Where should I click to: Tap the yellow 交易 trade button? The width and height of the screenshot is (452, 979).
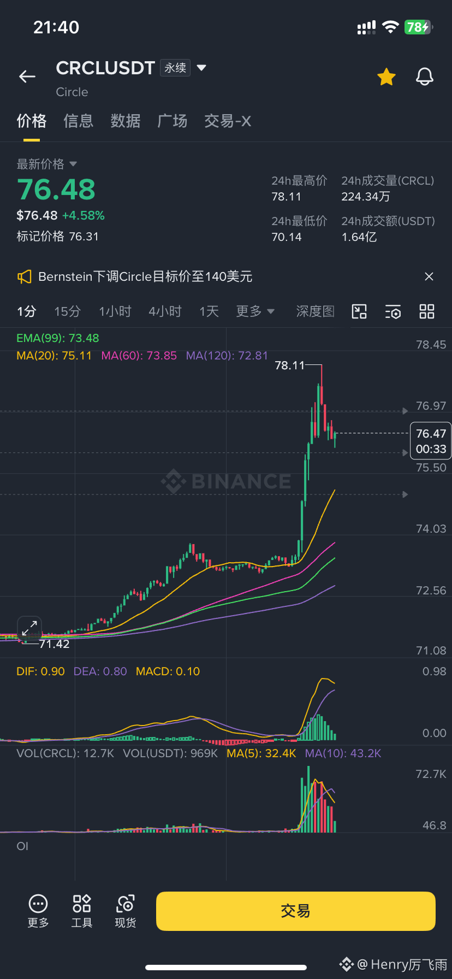point(296,911)
